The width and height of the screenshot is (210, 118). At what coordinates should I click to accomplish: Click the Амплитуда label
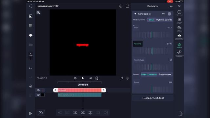[x=139, y=60]
